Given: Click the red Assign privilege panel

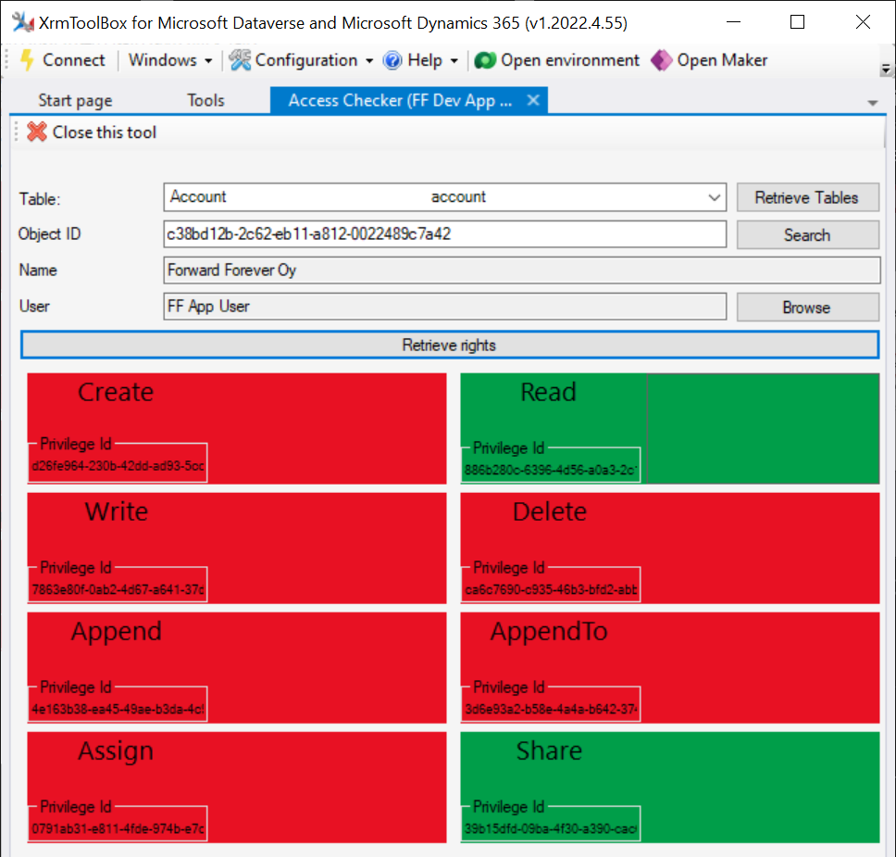Looking at the screenshot, I should pos(237,788).
